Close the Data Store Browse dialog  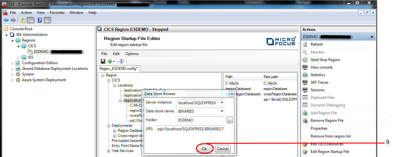pyautogui.click(x=231, y=94)
